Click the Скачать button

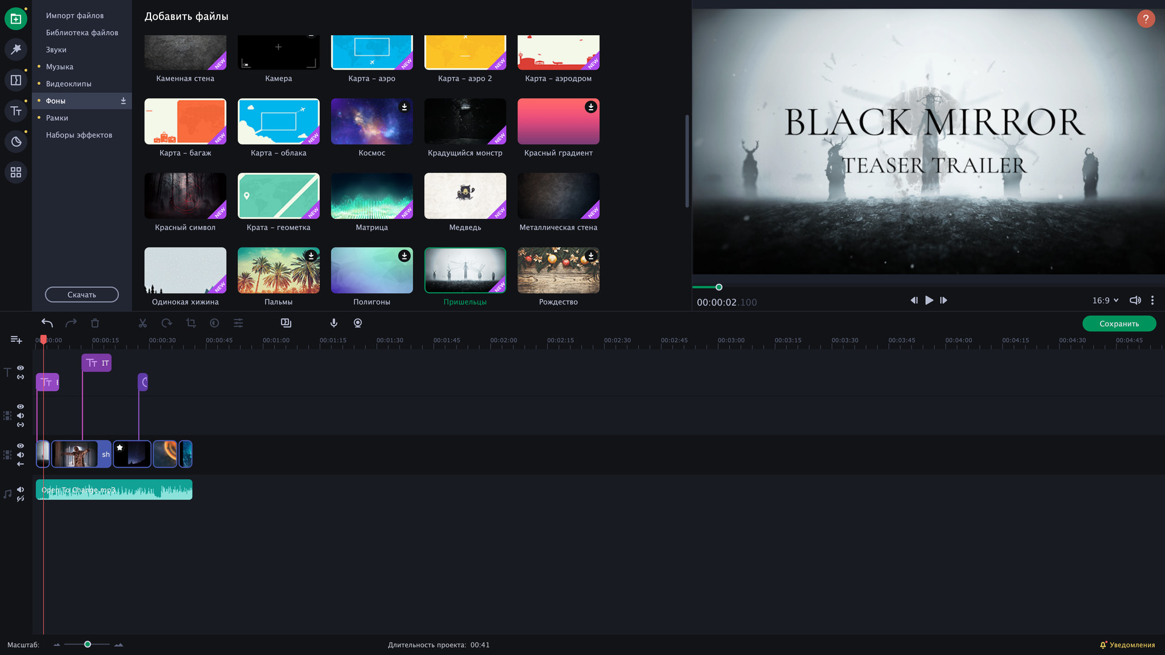tap(82, 295)
